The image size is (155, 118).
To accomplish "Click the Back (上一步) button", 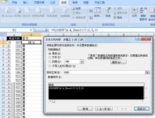I will (x=104, y=109).
